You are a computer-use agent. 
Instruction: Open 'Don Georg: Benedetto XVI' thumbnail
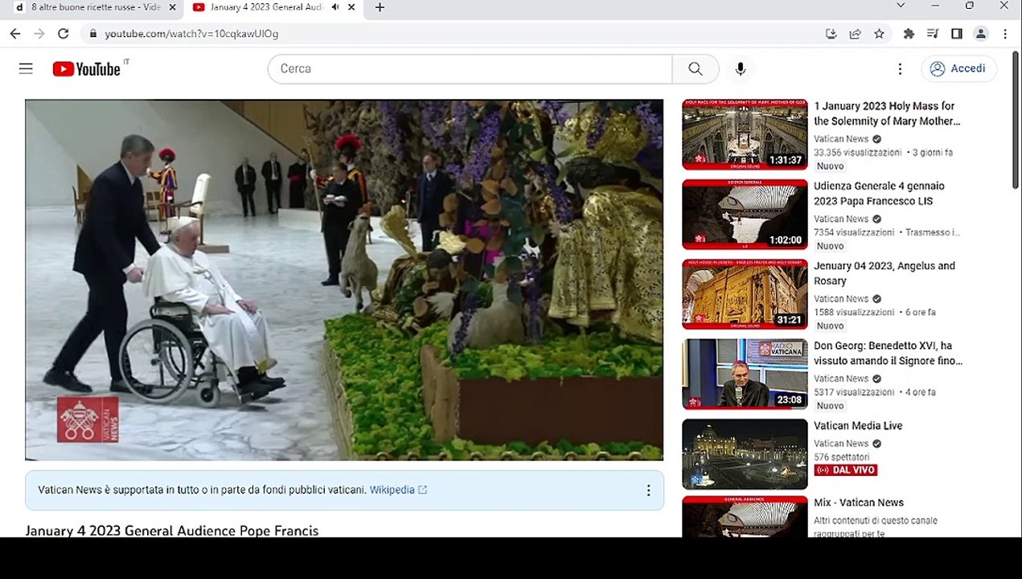click(x=745, y=375)
